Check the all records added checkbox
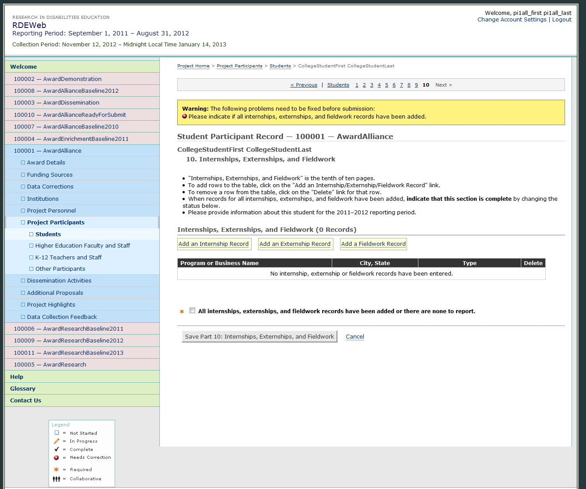The width and height of the screenshot is (586, 489). (192, 311)
